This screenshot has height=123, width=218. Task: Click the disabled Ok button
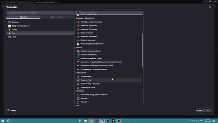208,110
